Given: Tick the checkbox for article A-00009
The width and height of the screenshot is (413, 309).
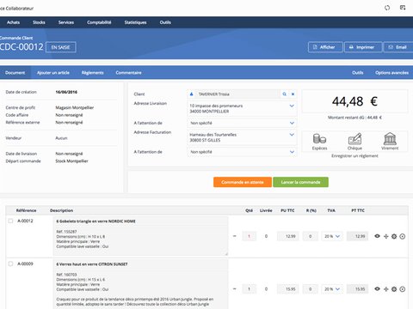Looking at the screenshot, I should pyautogui.click(x=10, y=264).
